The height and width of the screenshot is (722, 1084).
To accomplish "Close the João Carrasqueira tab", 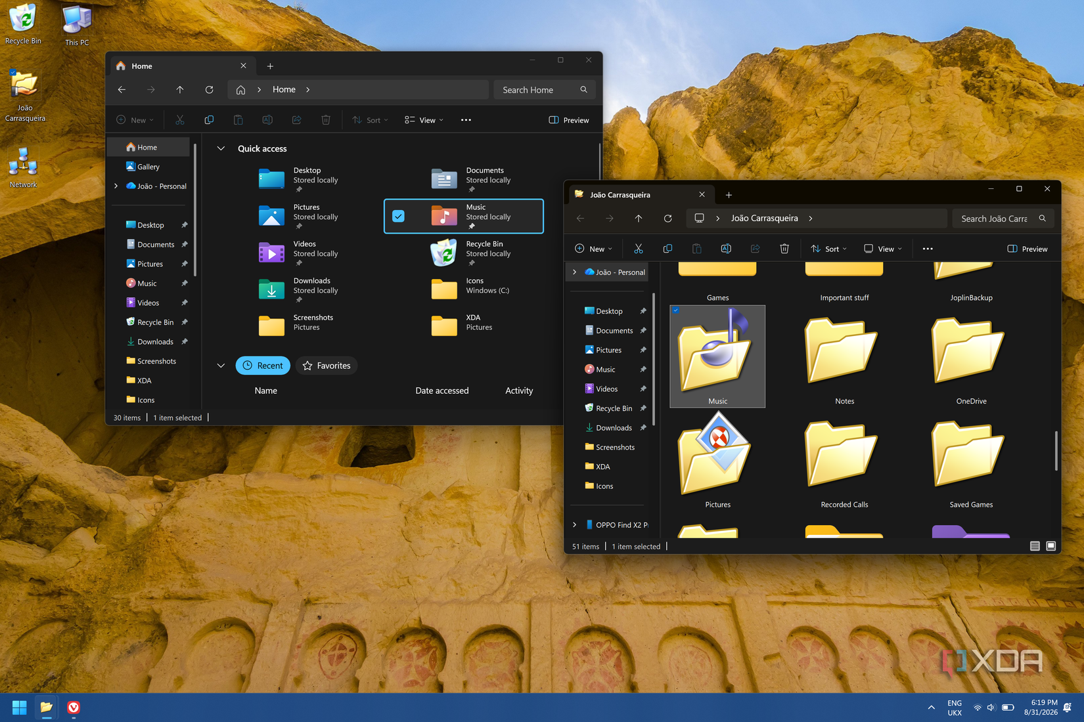I will [x=702, y=195].
